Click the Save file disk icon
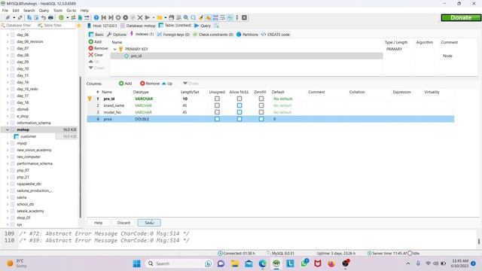 pos(171,17)
